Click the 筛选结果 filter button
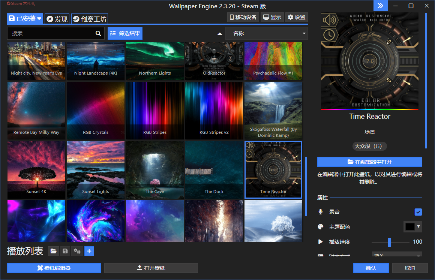This screenshot has height=280, width=435. (125, 33)
